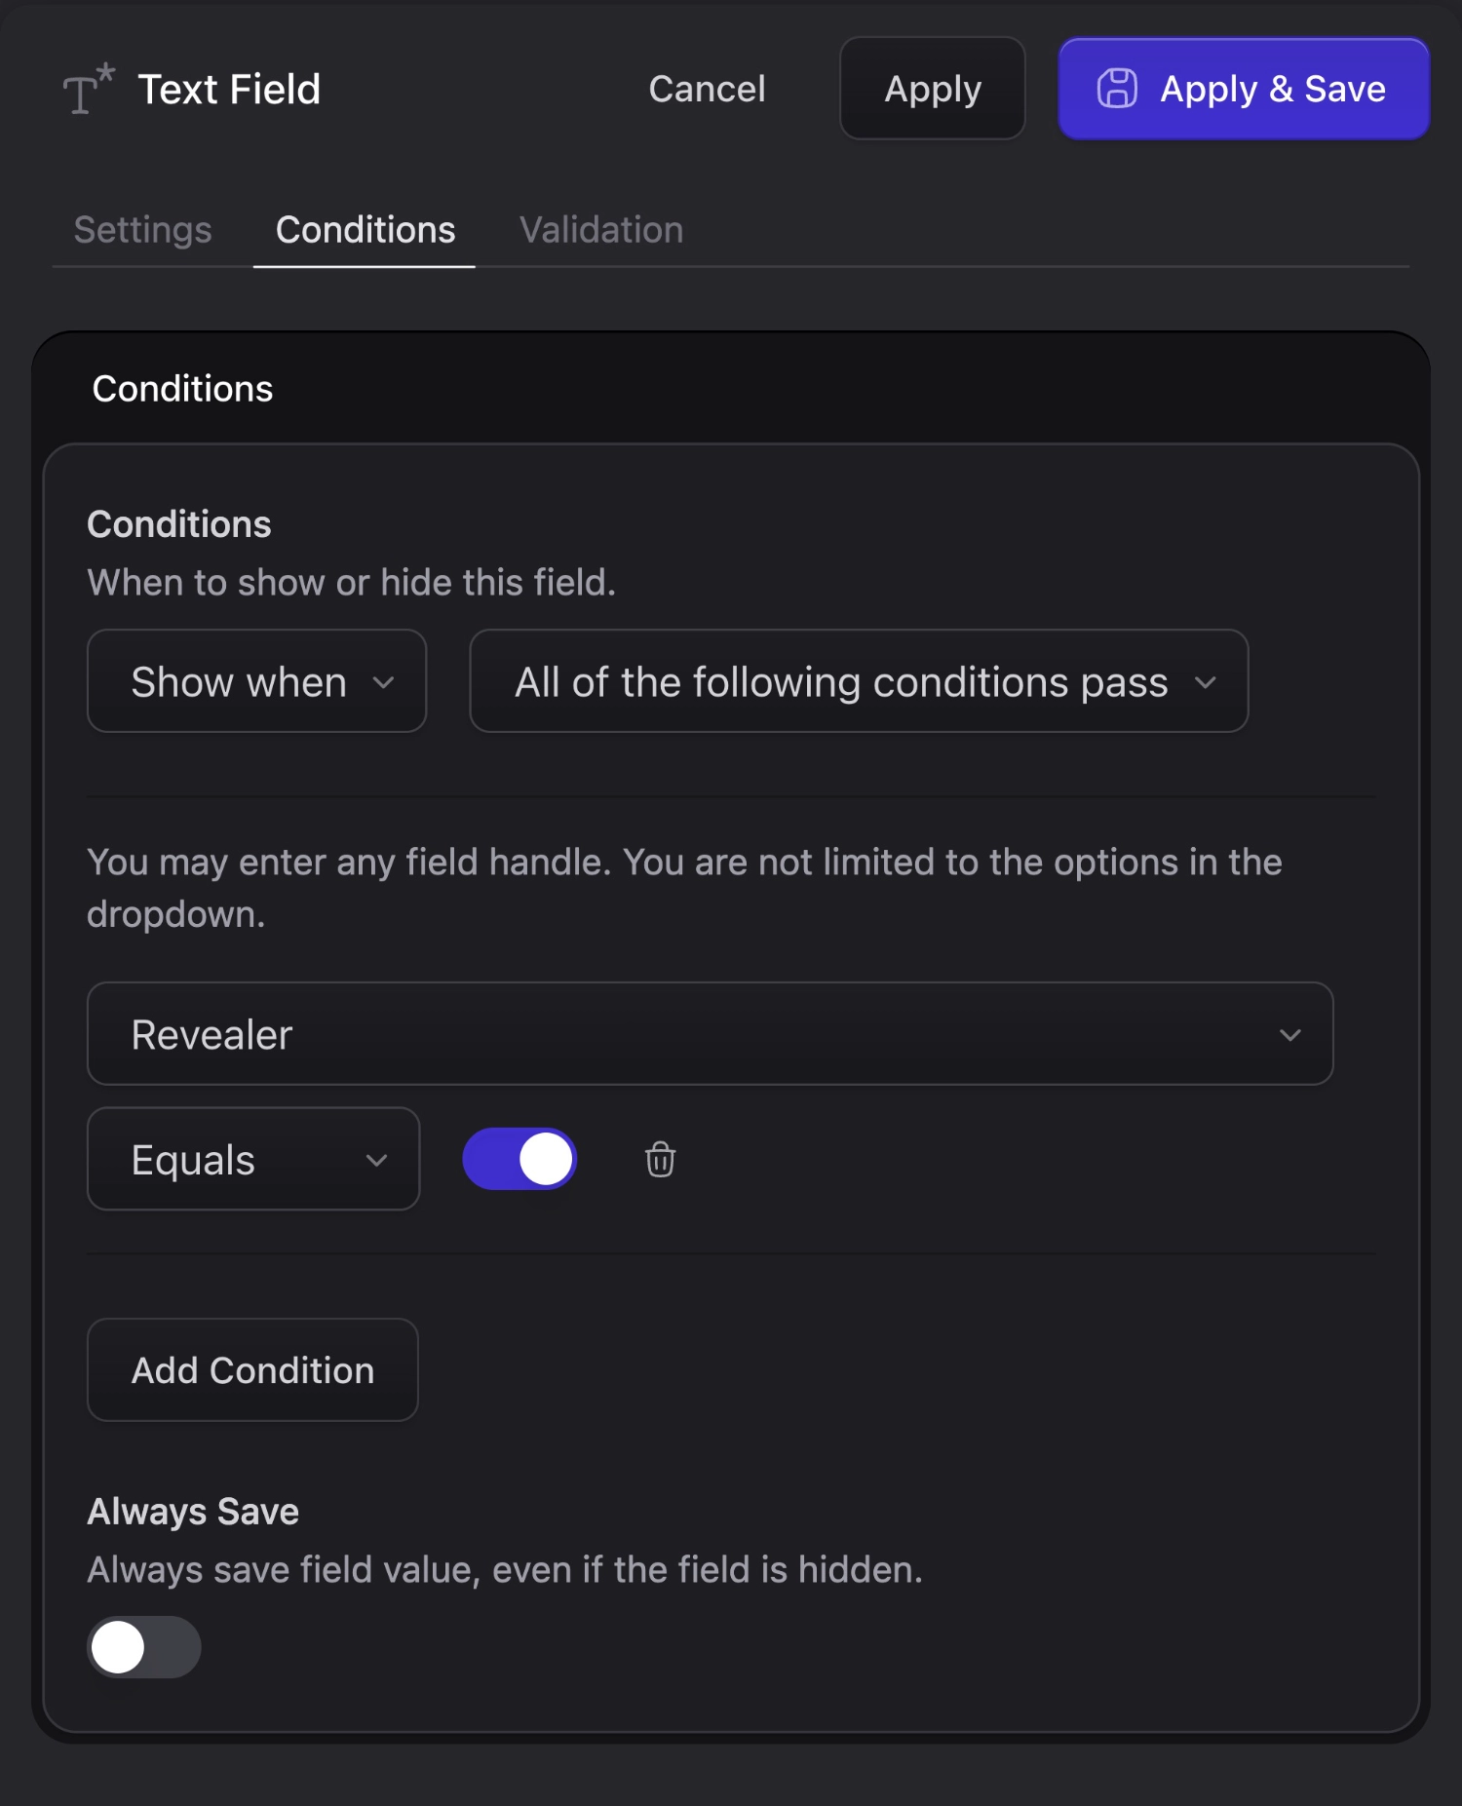Click the Apply button
Image resolution: width=1462 pixels, height=1806 pixels.
(932, 88)
